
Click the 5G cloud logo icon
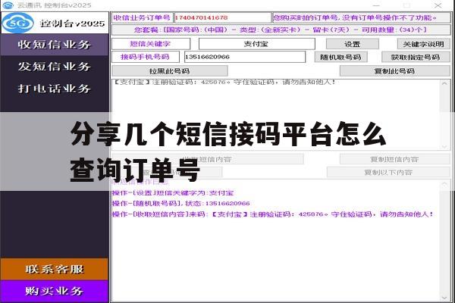[18, 23]
